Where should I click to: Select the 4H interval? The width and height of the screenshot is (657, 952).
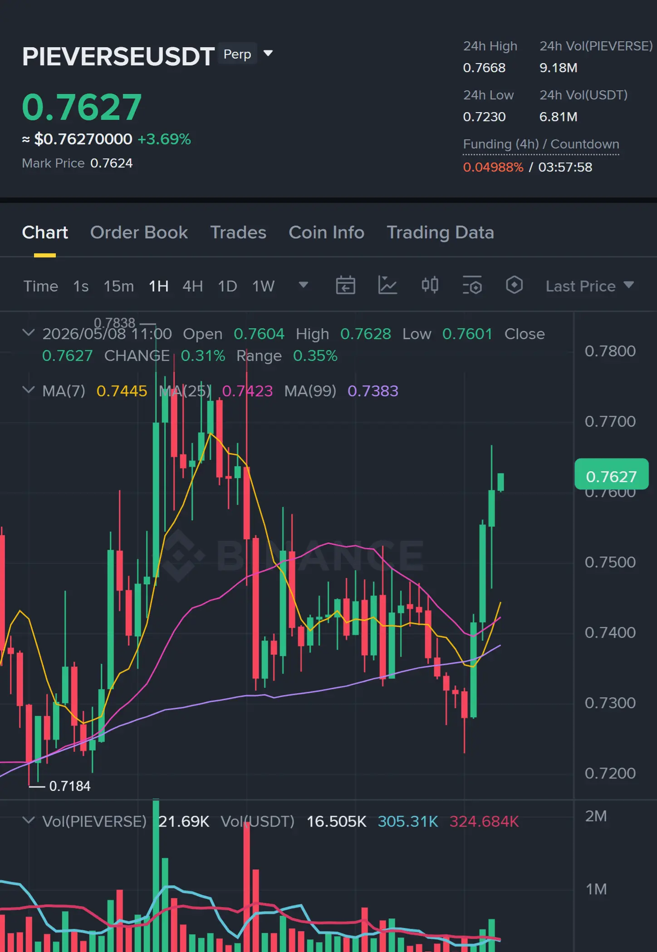[x=192, y=286]
